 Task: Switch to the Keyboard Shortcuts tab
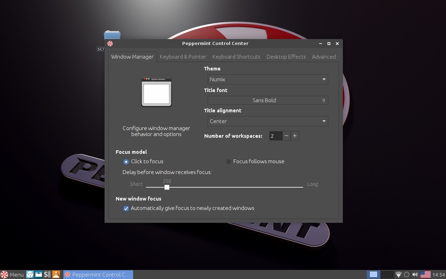click(x=236, y=56)
